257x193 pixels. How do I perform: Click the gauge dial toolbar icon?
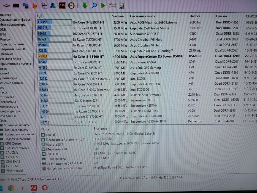[71, 6]
